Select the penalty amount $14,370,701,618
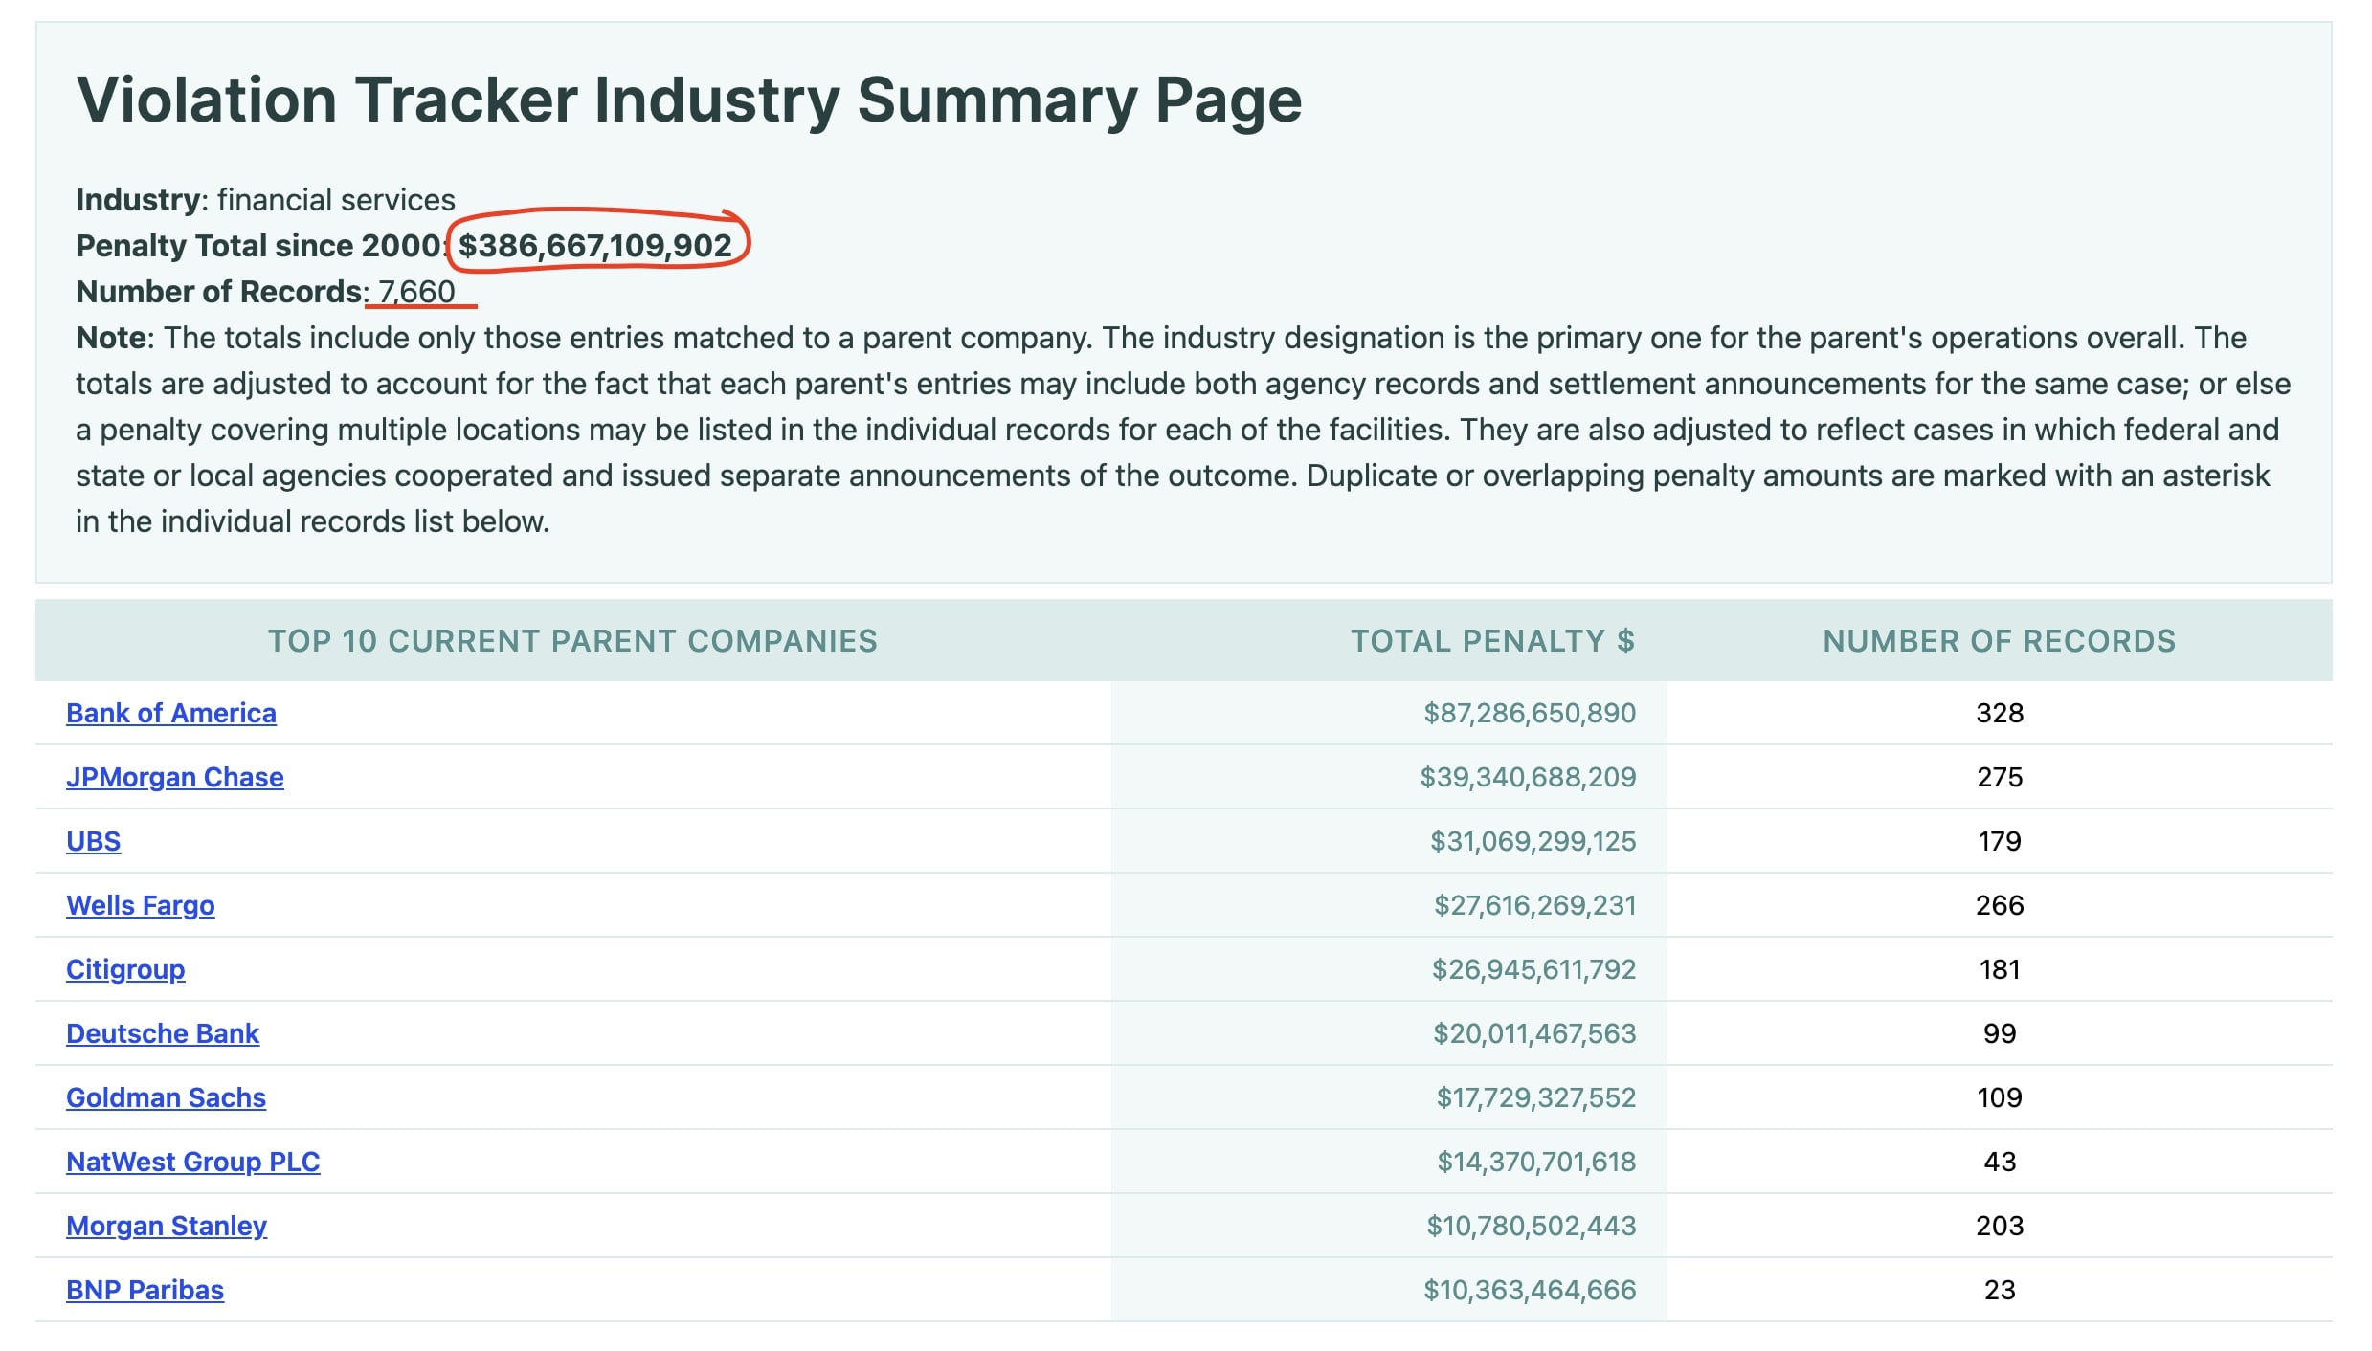 click(1536, 1162)
